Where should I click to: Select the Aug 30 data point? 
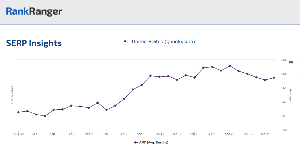(x=18, y=112)
